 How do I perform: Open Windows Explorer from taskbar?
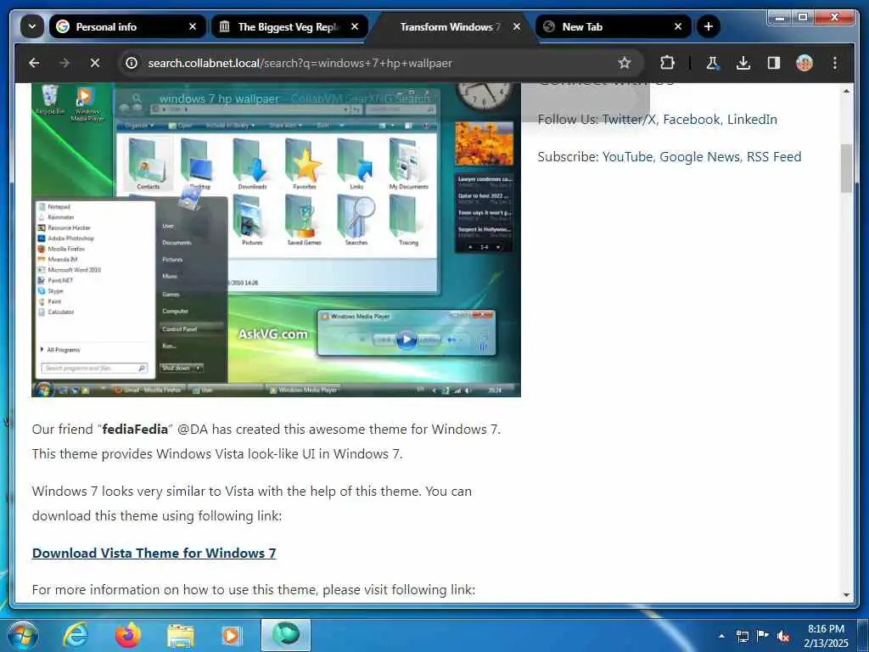tap(180, 635)
